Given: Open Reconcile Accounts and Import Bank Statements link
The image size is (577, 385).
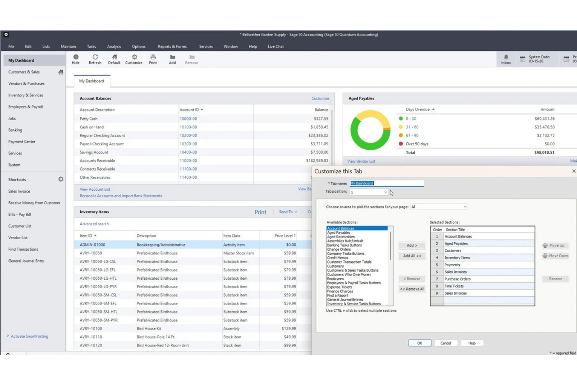Looking at the screenshot, I should [x=121, y=196].
